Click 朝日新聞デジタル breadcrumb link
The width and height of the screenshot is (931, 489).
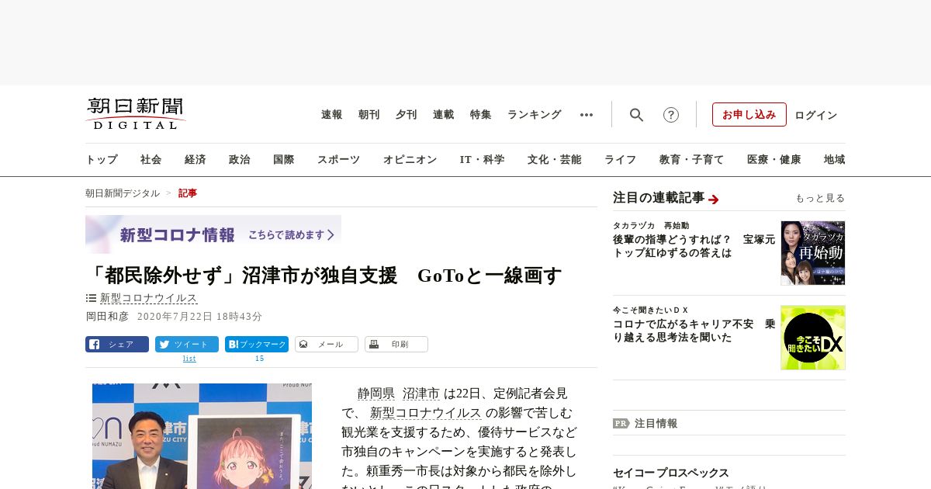pos(123,193)
